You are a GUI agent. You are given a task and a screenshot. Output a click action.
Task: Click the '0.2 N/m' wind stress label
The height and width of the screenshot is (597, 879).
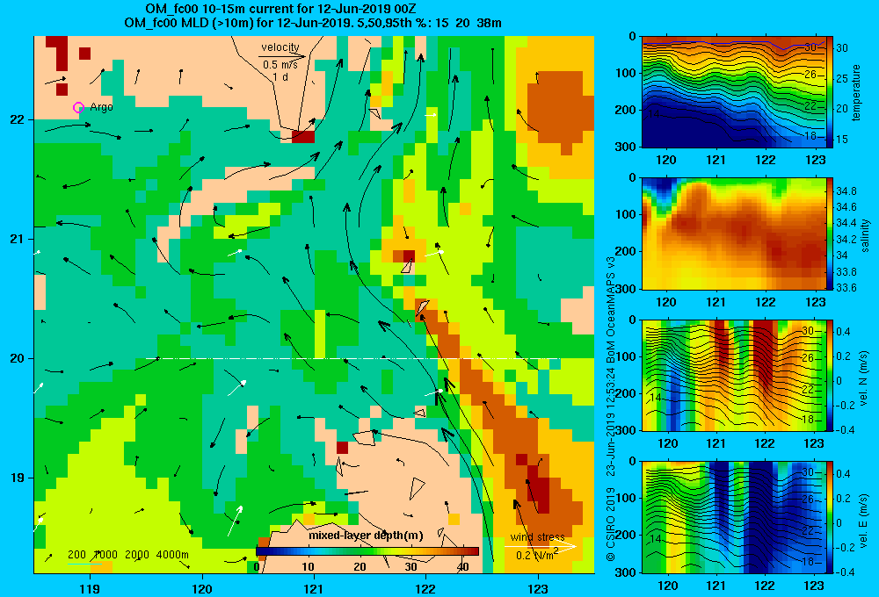coord(536,555)
